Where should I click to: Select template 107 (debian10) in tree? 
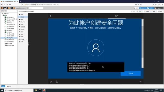pos(10,40)
